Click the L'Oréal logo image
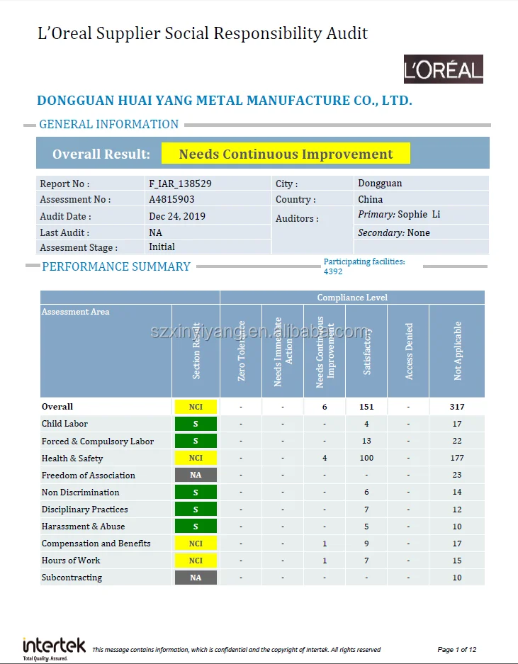This screenshot has height=664, width=518. [x=444, y=69]
